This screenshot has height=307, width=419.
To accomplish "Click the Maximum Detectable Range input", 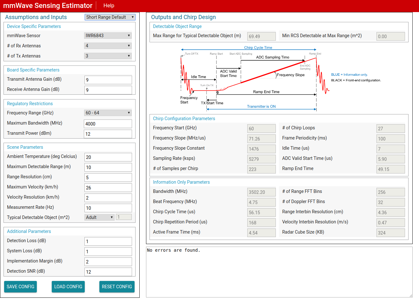I will (x=108, y=167).
